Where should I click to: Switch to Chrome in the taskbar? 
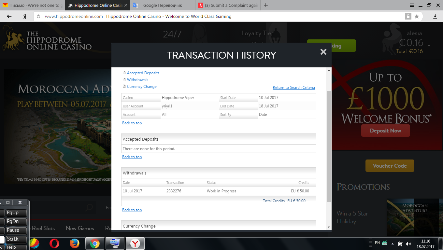tap(95, 243)
